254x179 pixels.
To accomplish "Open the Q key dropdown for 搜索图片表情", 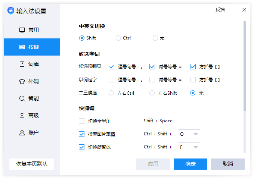I will coord(189,134).
